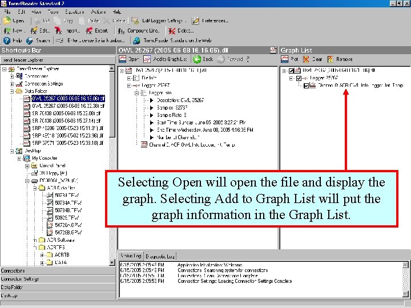Click Desktop shortcut bar button
411x308 pixels.
[58, 295]
